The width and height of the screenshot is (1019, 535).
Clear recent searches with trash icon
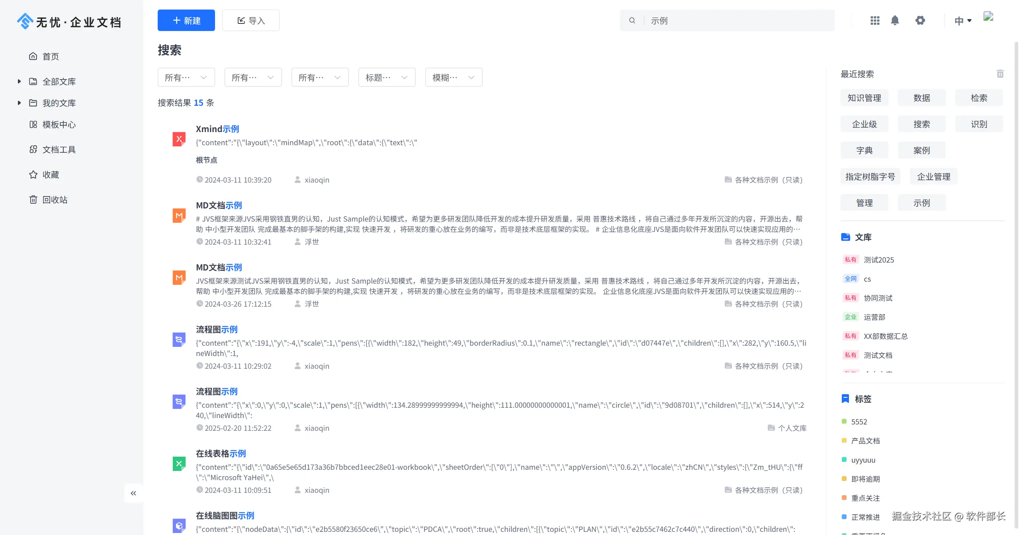(1000, 74)
